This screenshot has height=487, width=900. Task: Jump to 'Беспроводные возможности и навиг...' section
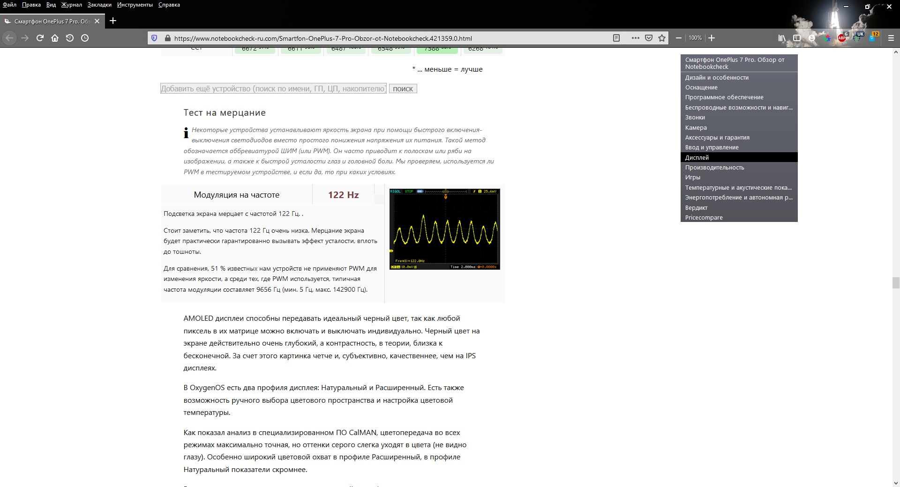coord(739,108)
